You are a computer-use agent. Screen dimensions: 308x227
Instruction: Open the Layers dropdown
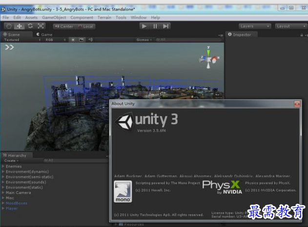(x=255, y=26)
